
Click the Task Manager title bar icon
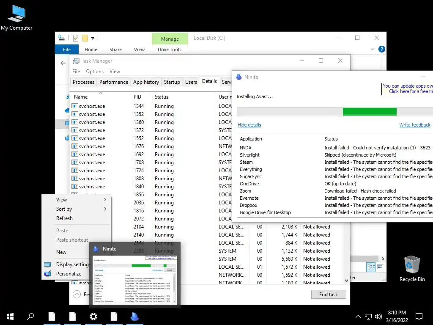point(76,61)
